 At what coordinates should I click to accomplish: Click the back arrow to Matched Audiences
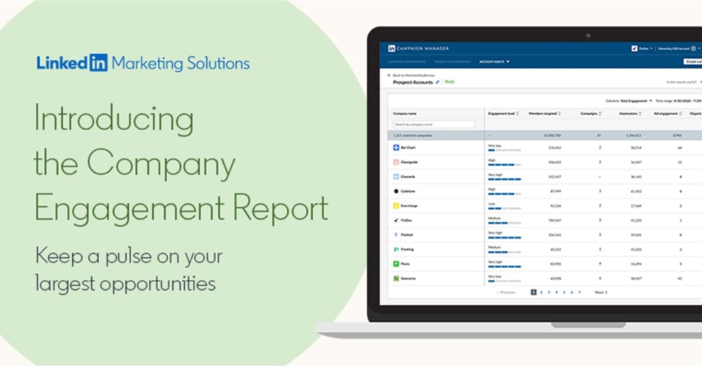389,75
